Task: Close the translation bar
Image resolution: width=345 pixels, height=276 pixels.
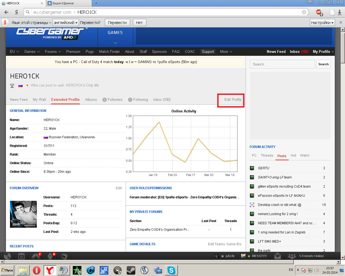Action: [x=341, y=23]
